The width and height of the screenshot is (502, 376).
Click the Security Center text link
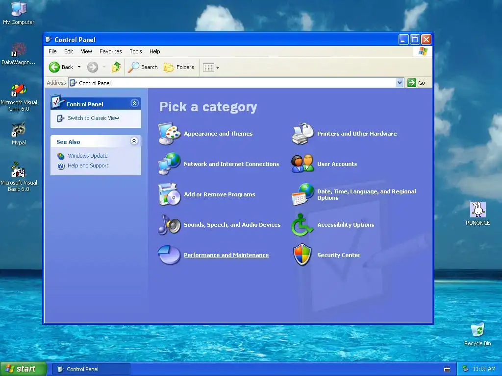(x=339, y=255)
